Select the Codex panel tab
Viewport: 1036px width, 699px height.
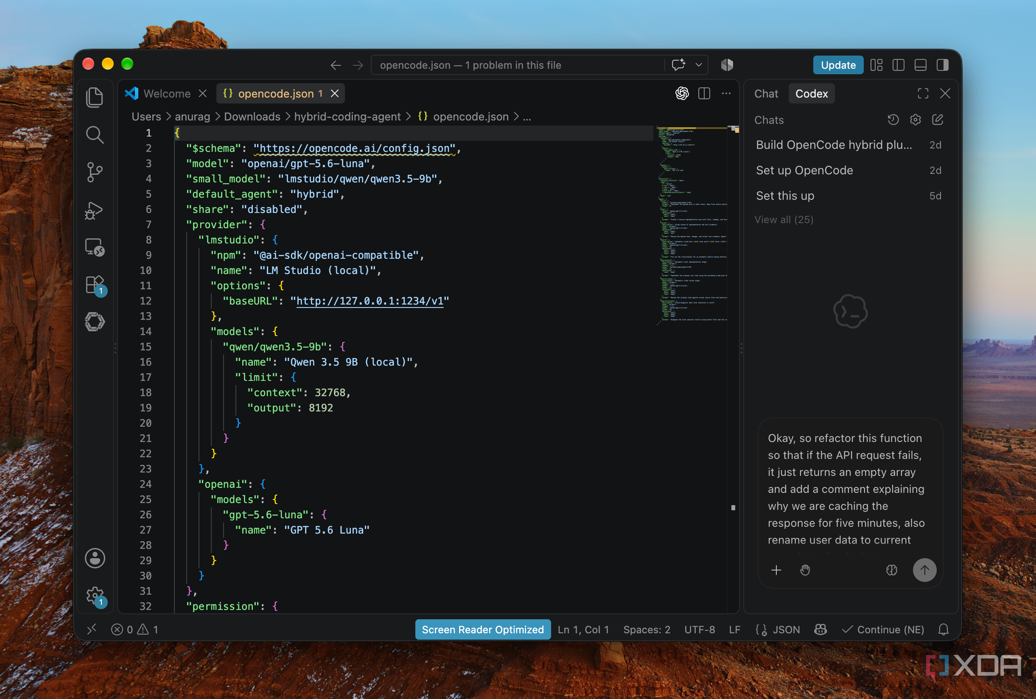point(811,94)
